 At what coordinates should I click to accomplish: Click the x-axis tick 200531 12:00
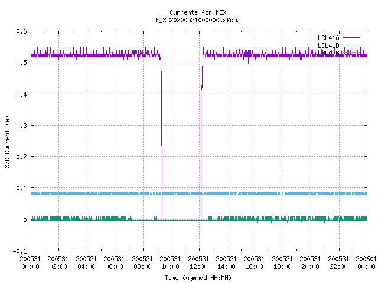tap(198, 263)
